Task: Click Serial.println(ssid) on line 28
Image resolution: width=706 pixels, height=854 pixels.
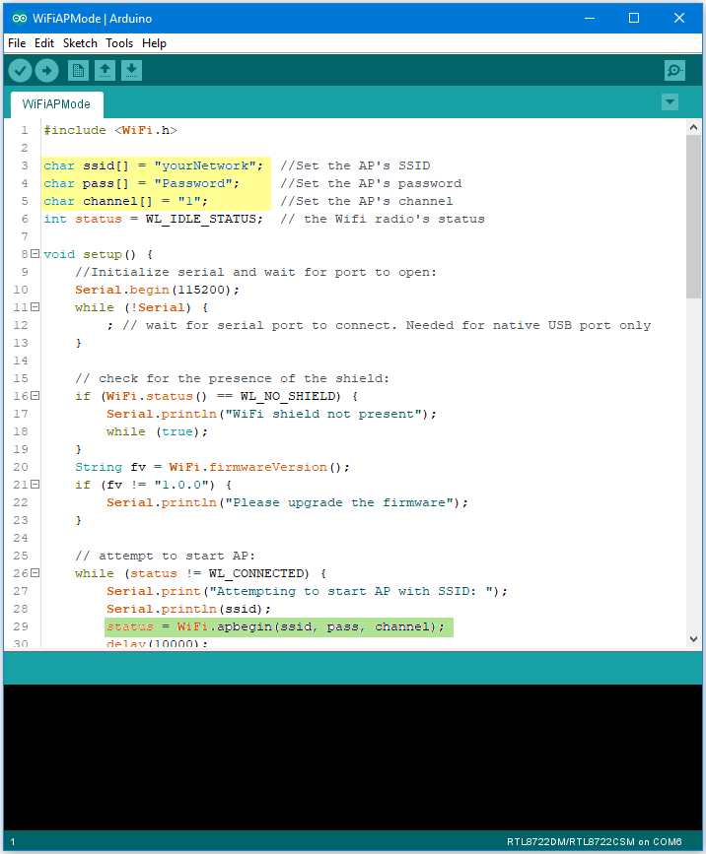Action: point(188,609)
